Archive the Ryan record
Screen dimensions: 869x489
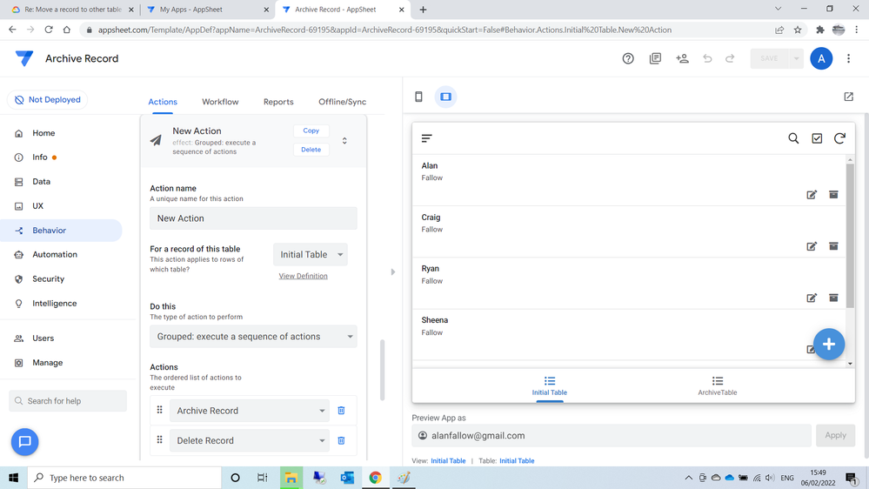(833, 298)
